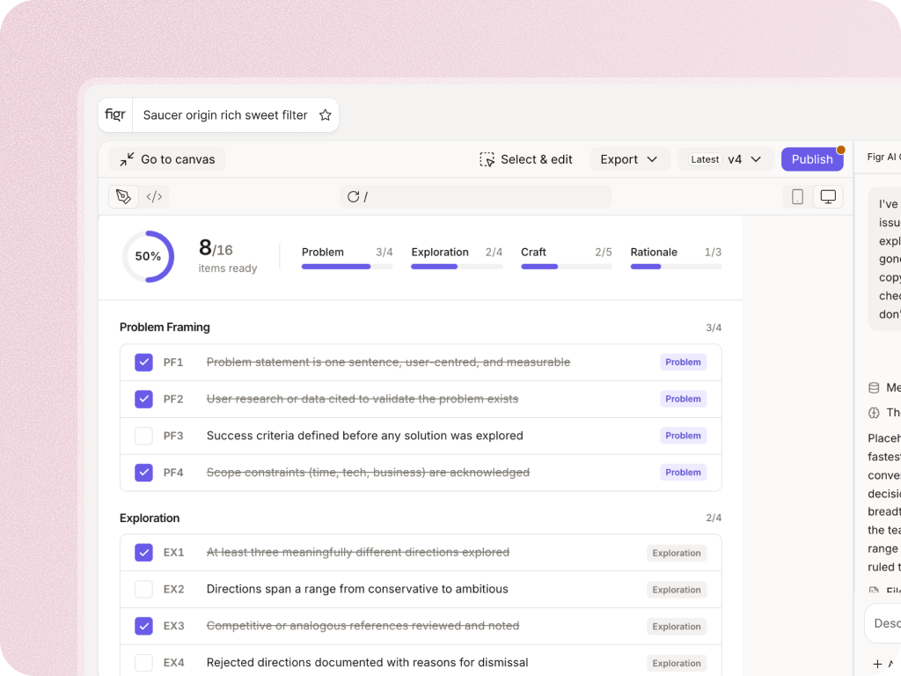Click the plus icon below the chat input
Viewport: 901px width, 676px height.
tap(877, 664)
